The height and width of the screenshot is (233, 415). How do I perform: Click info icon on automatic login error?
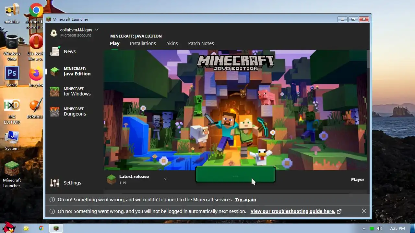click(x=52, y=211)
